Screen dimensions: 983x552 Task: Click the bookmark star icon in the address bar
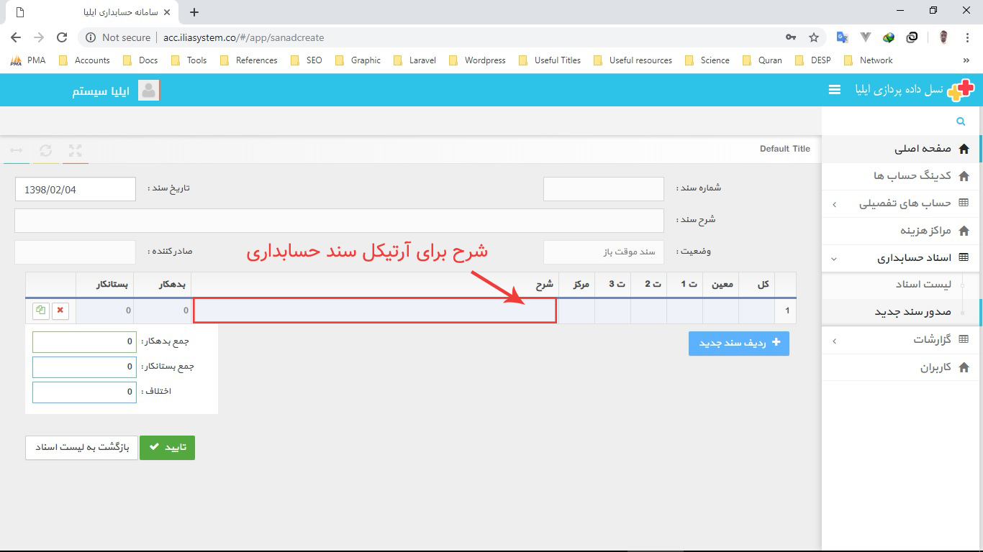813,37
